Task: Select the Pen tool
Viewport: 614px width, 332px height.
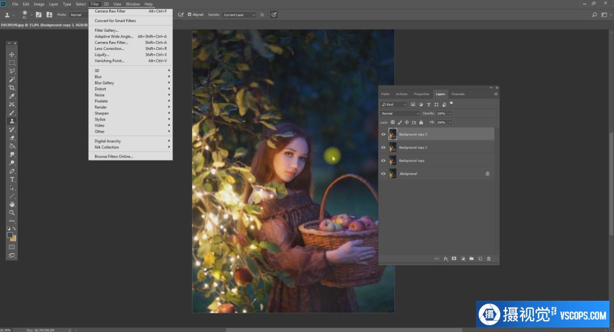Action: click(12, 171)
